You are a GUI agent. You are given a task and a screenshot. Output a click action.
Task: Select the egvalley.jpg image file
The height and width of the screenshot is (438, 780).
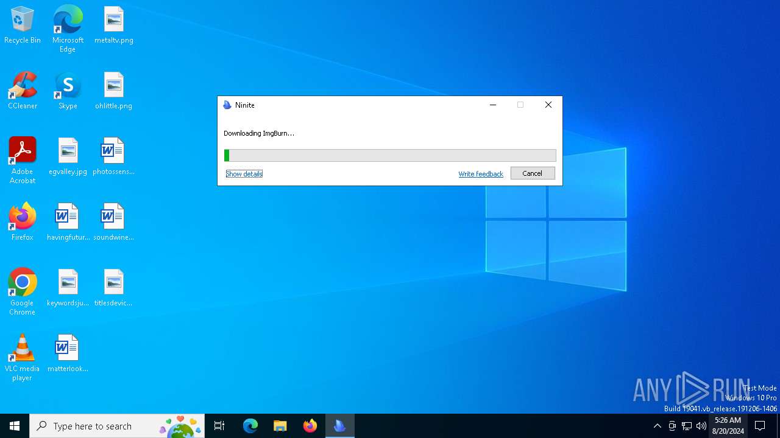coord(68,157)
